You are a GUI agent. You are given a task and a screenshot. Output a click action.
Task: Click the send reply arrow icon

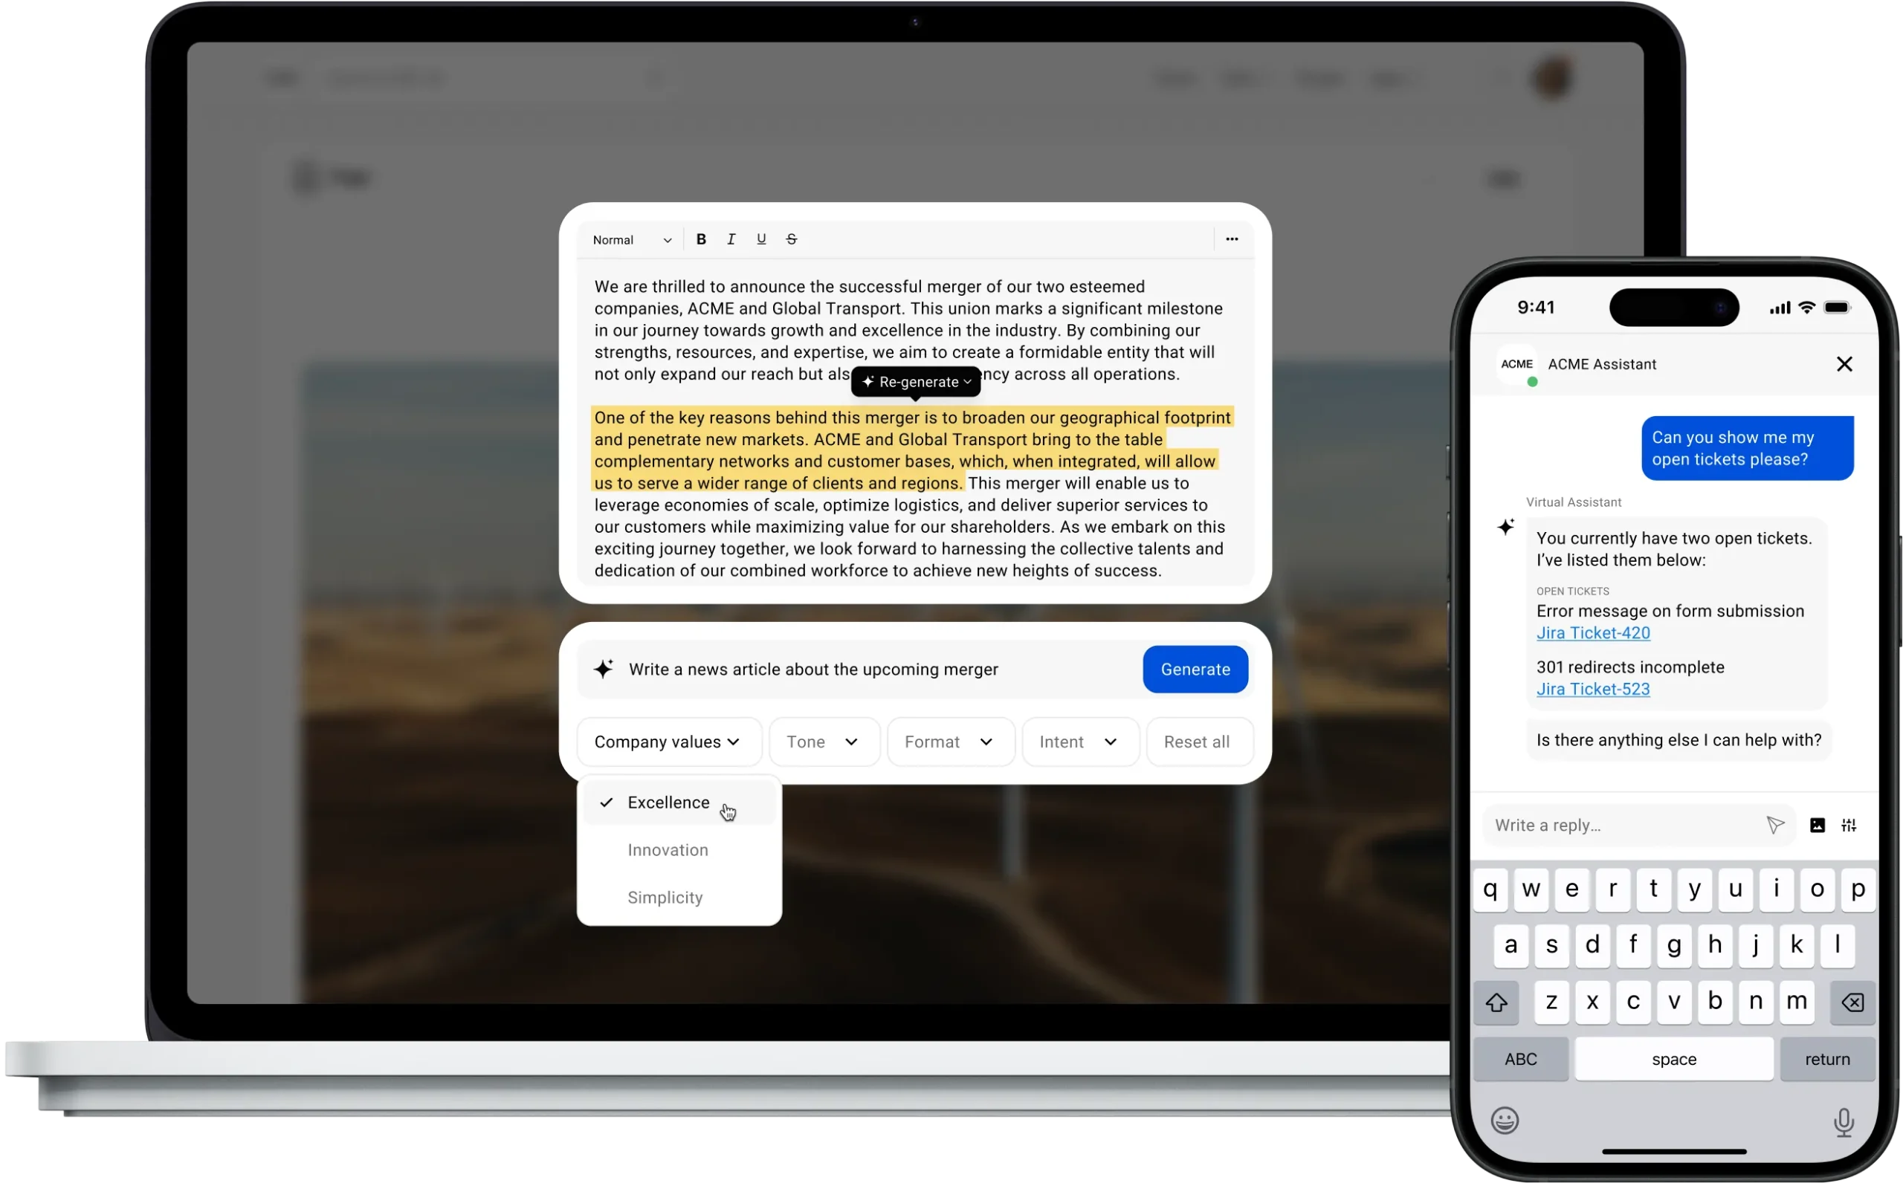(x=1774, y=823)
